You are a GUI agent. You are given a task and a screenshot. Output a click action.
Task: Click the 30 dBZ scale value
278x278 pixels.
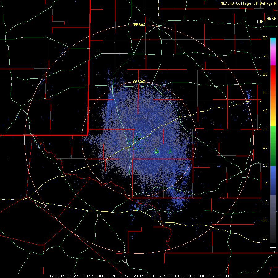pos(265,129)
